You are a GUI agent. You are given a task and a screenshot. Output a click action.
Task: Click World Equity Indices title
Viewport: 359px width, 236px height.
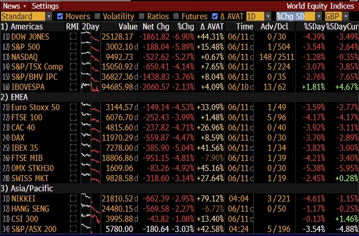[320, 6]
